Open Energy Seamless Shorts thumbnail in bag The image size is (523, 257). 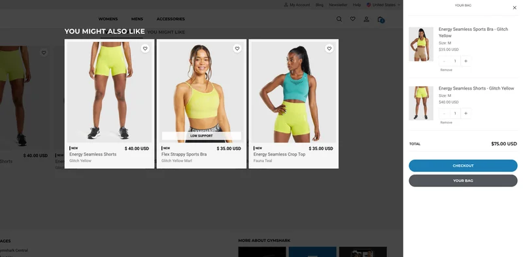point(421,103)
